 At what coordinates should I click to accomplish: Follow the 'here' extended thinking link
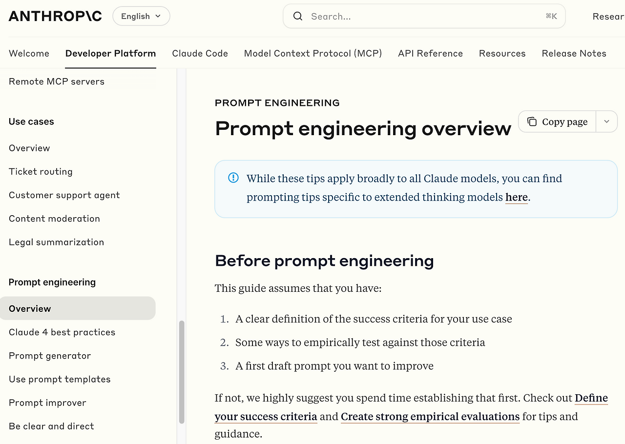coord(516,197)
